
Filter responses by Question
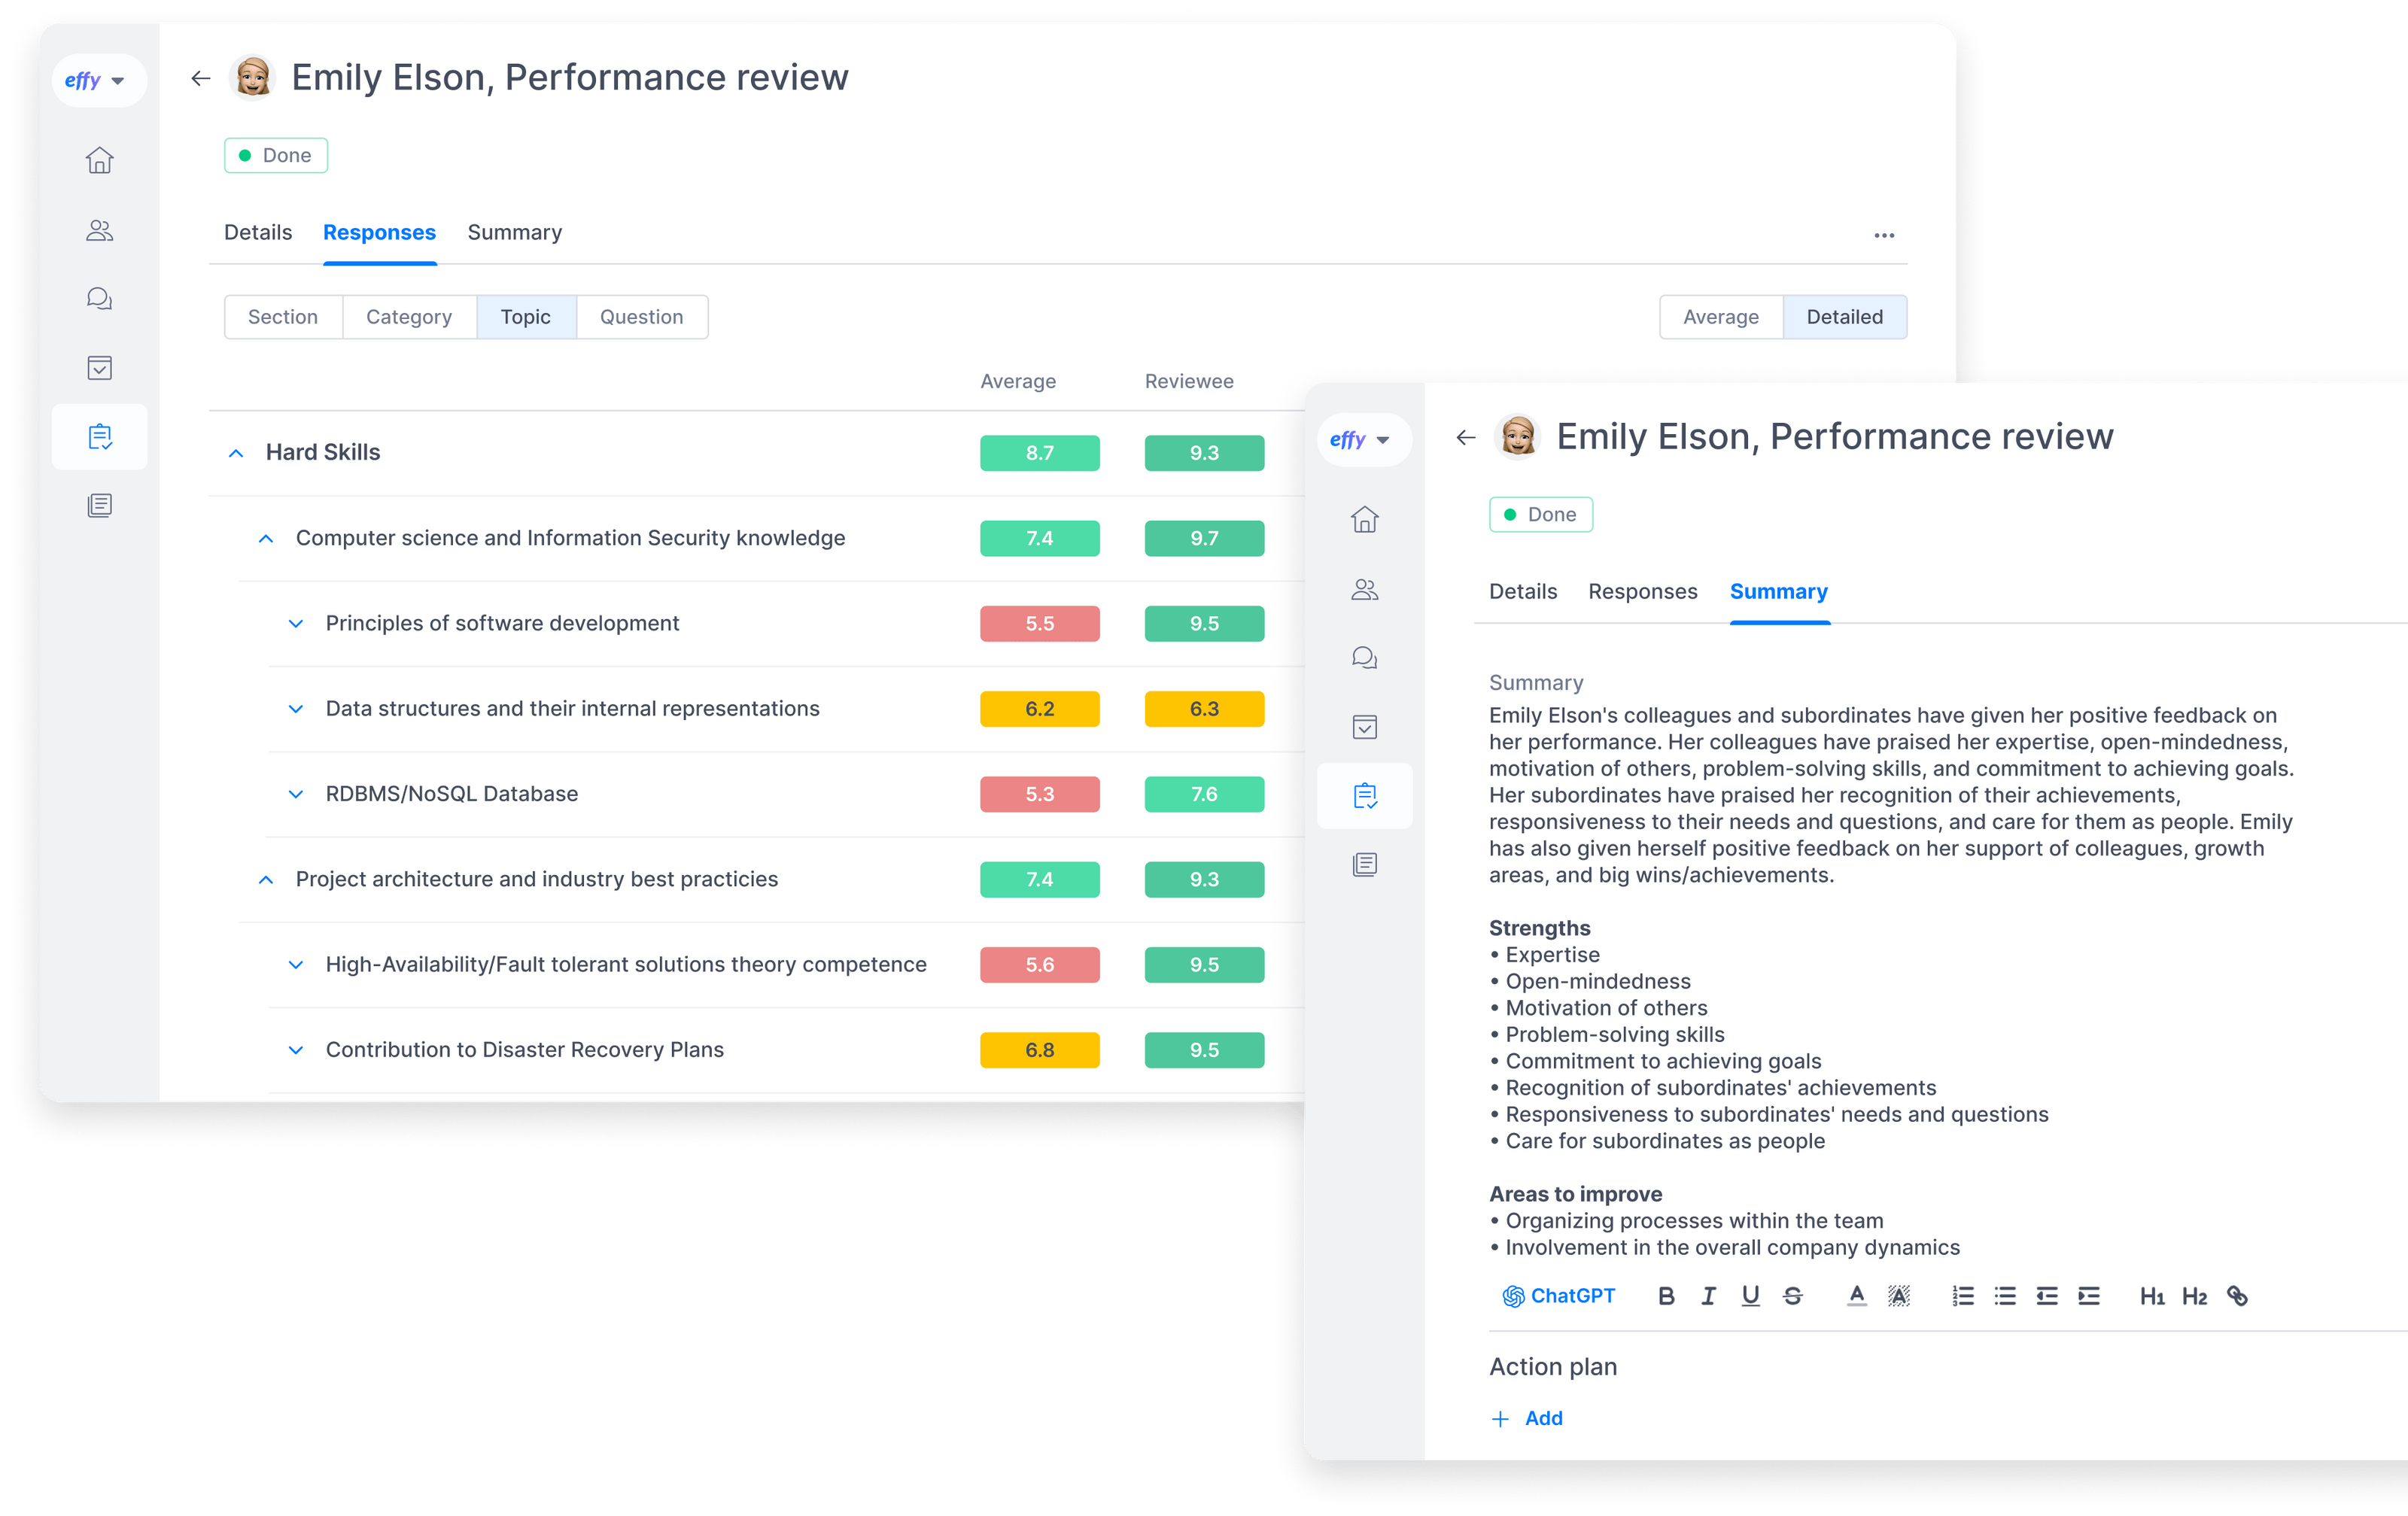tap(641, 317)
